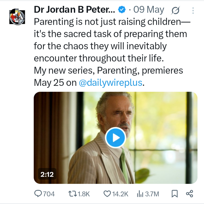
Task: Repost the tweet using the arrows icon
Action: tap(73, 194)
